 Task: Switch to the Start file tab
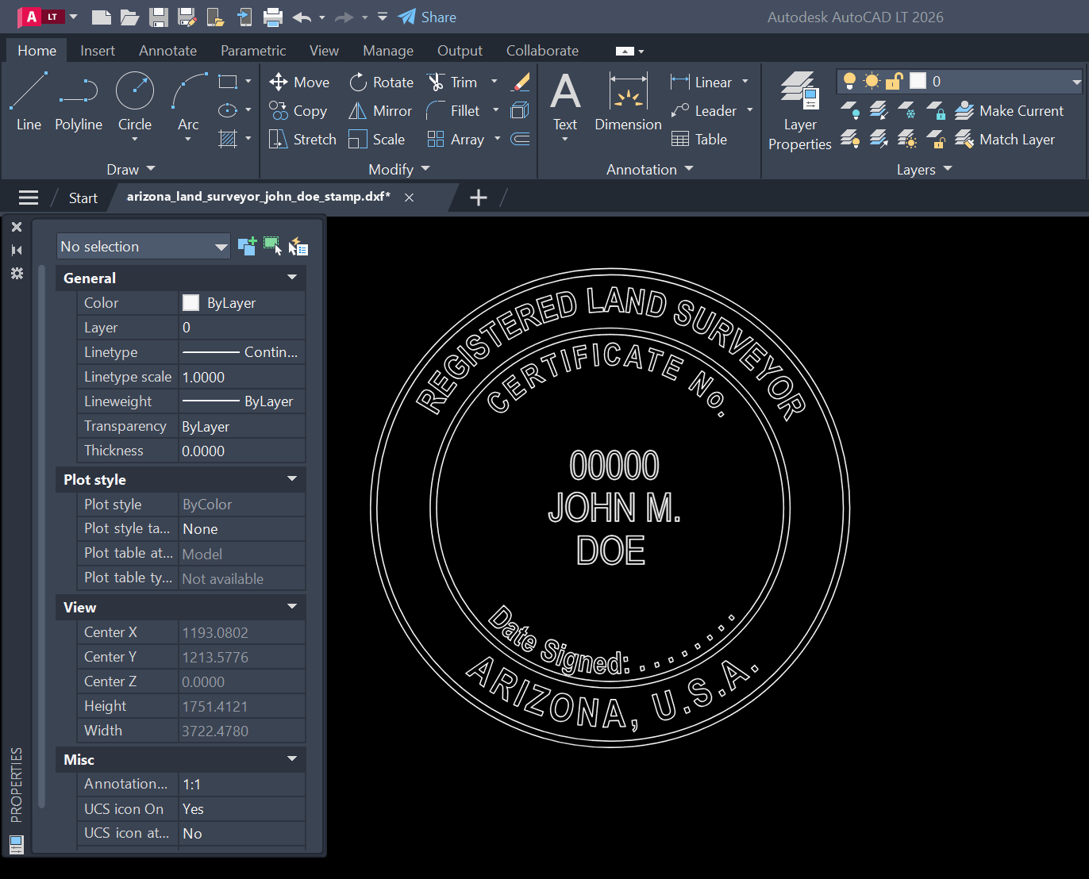coord(83,198)
